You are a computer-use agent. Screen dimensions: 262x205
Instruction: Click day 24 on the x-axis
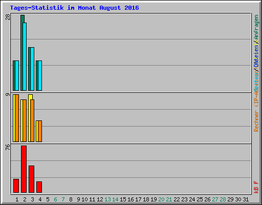[192, 199]
